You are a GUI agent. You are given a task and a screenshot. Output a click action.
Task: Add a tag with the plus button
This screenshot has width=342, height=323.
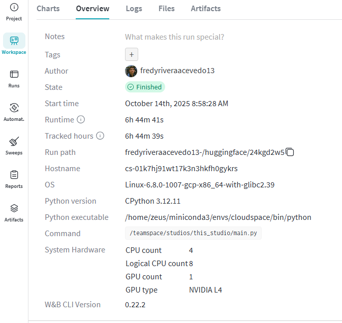[132, 54]
